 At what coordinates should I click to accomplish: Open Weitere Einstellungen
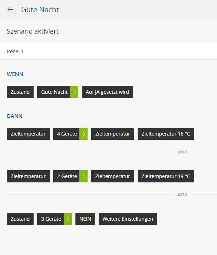click(128, 219)
